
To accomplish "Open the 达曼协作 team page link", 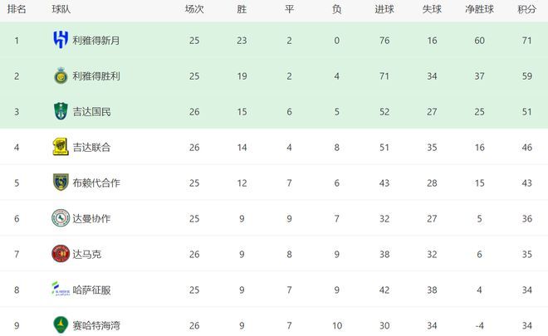I will click(x=91, y=219).
